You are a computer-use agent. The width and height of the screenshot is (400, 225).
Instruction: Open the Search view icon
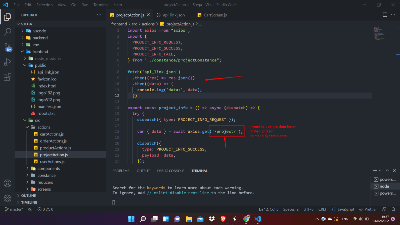pos(7,32)
